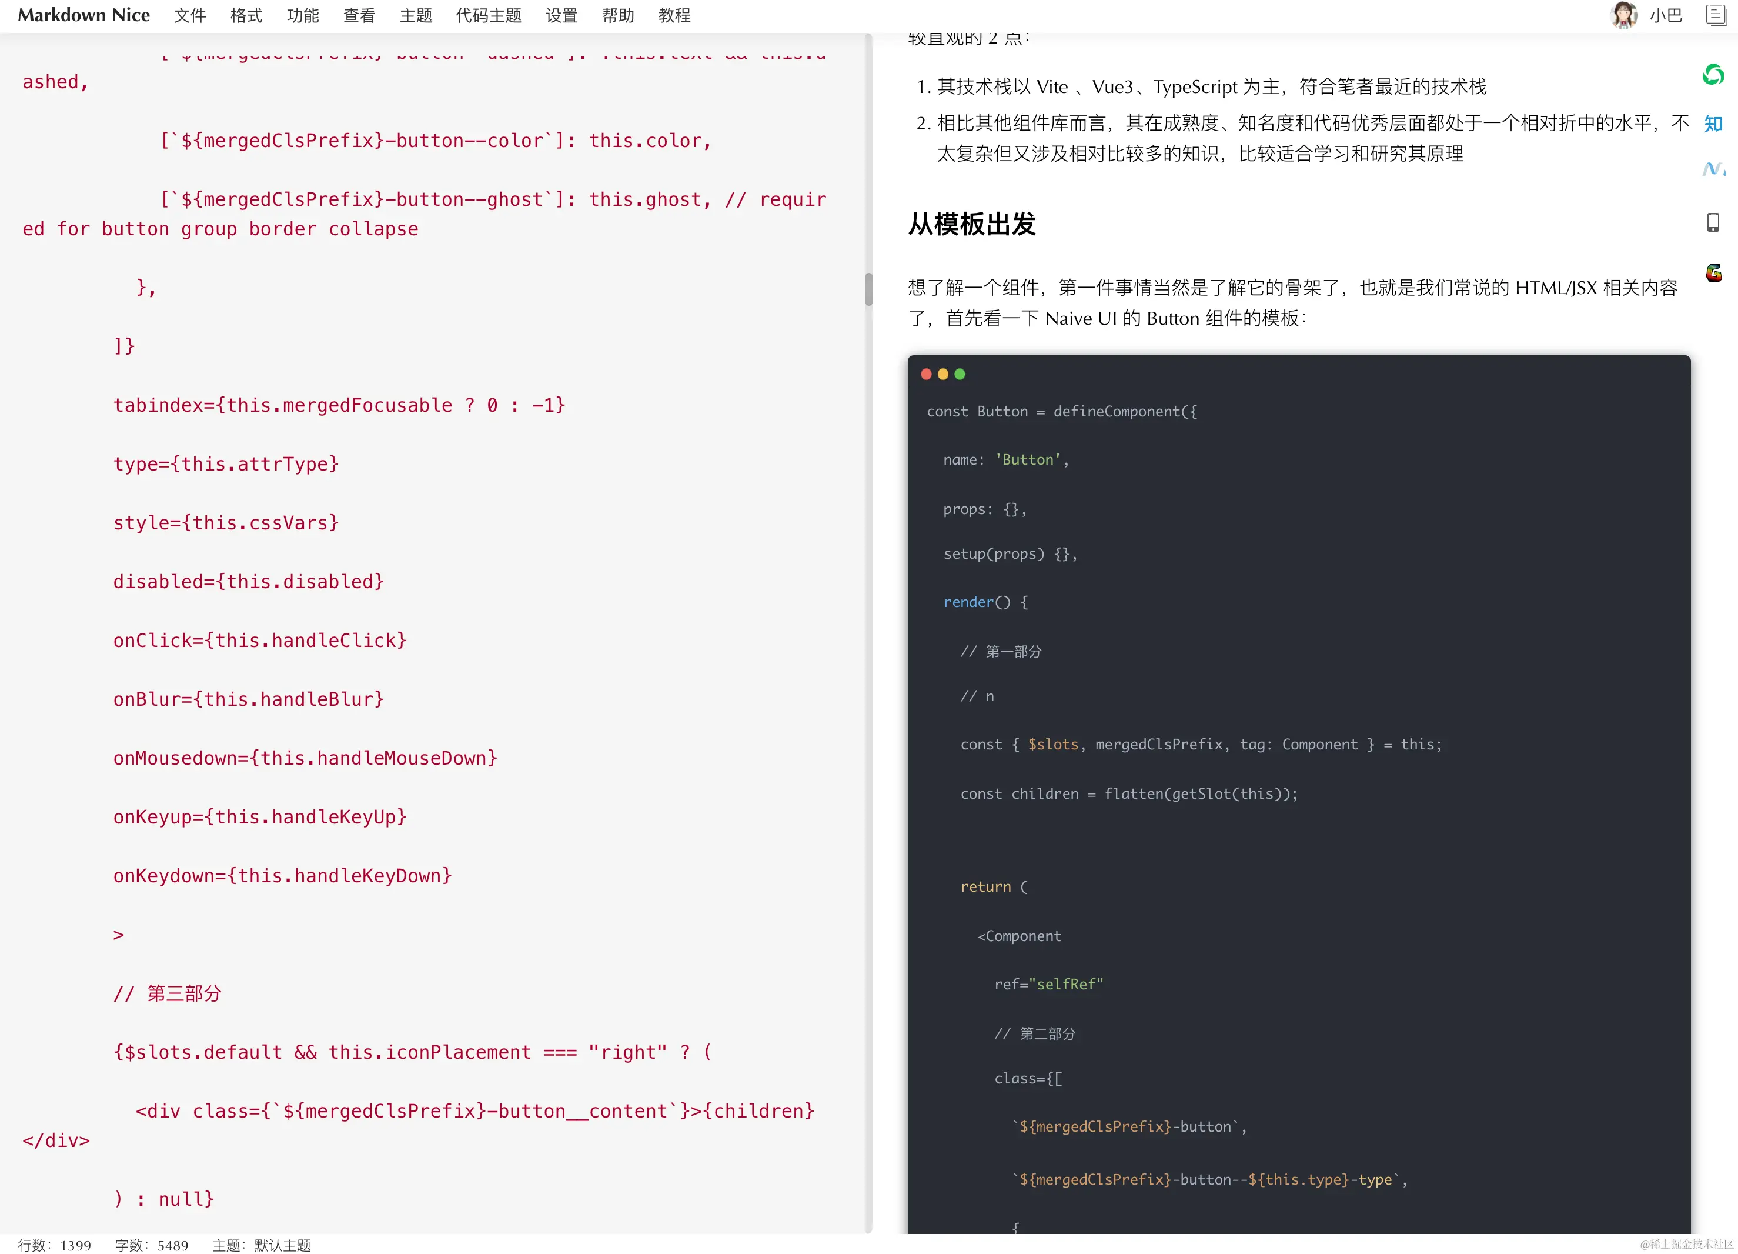Expand the 代码主题 dropdown menu

488,15
